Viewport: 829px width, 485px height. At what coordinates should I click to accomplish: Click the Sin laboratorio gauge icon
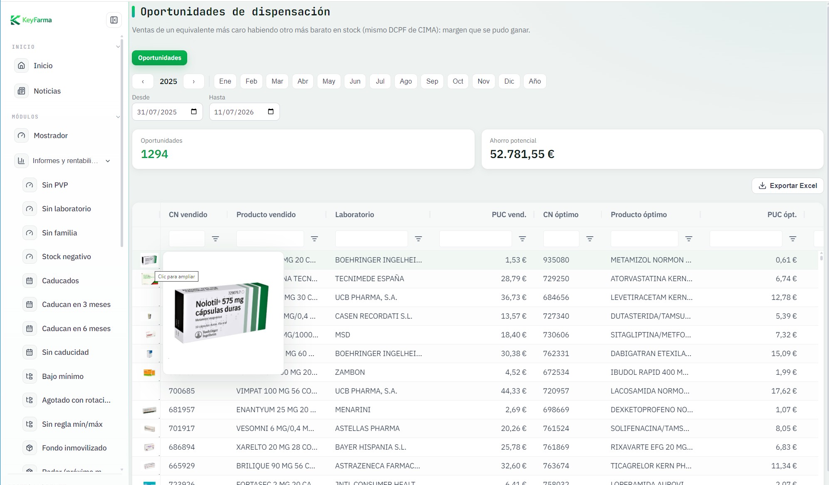(30, 209)
